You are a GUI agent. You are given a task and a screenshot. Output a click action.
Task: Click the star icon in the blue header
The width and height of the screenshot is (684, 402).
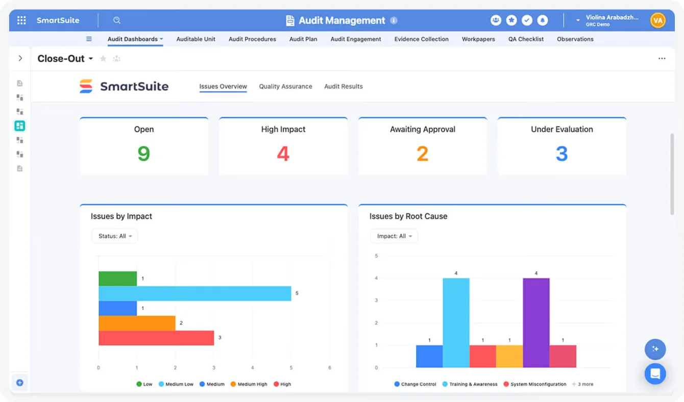(x=511, y=20)
